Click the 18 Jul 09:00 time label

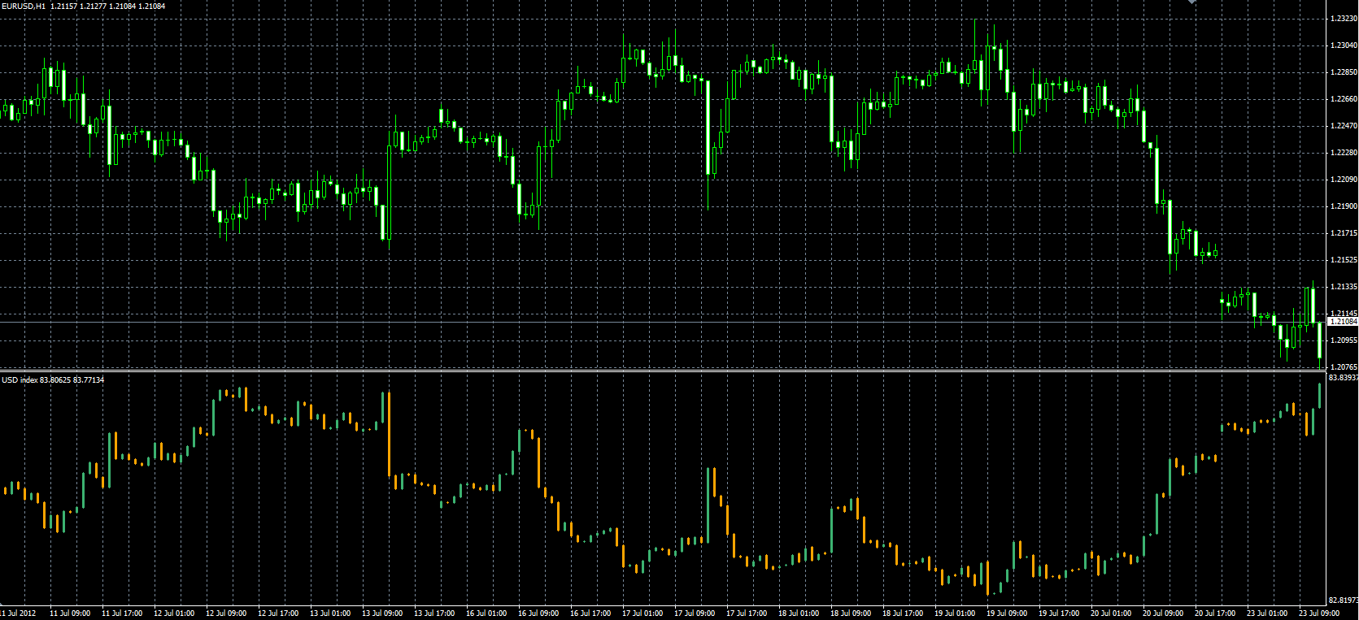point(851,613)
